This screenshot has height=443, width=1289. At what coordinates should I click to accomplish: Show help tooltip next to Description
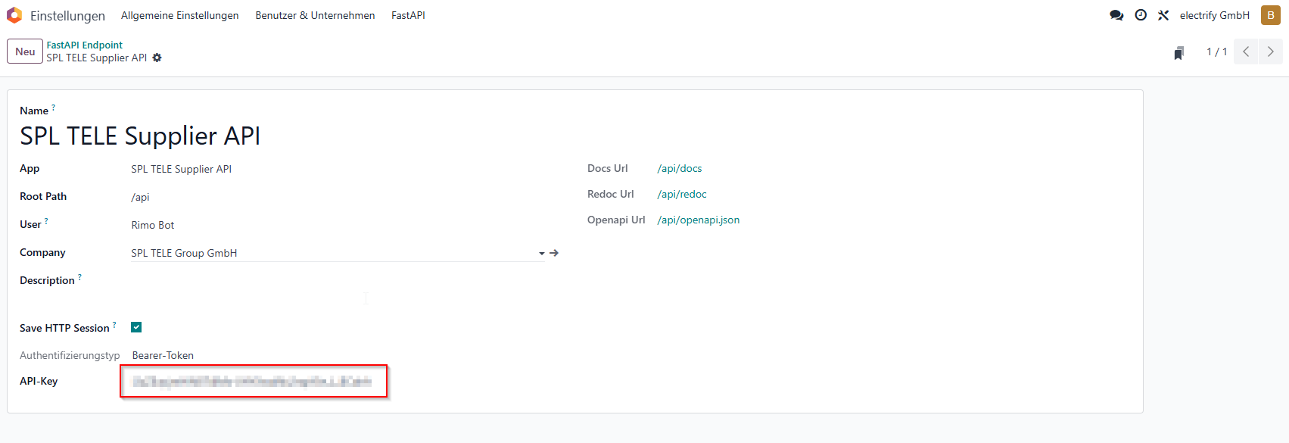pyautogui.click(x=79, y=277)
